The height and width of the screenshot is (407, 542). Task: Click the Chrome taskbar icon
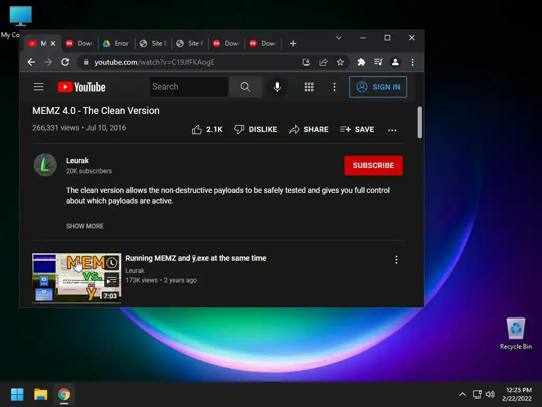[64, 394]
